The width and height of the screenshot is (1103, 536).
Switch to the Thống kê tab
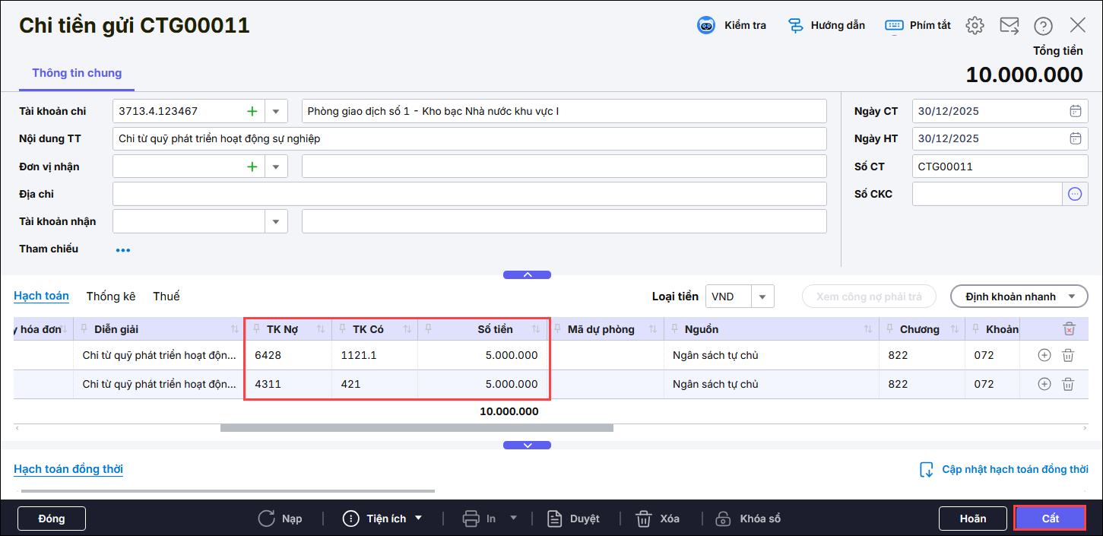[110, 297]
